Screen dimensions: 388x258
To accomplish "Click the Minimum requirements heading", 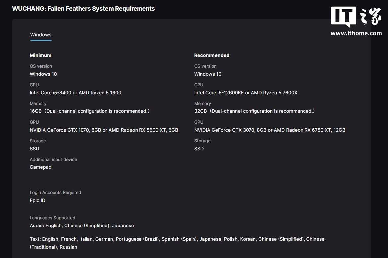I will point(41,55).
